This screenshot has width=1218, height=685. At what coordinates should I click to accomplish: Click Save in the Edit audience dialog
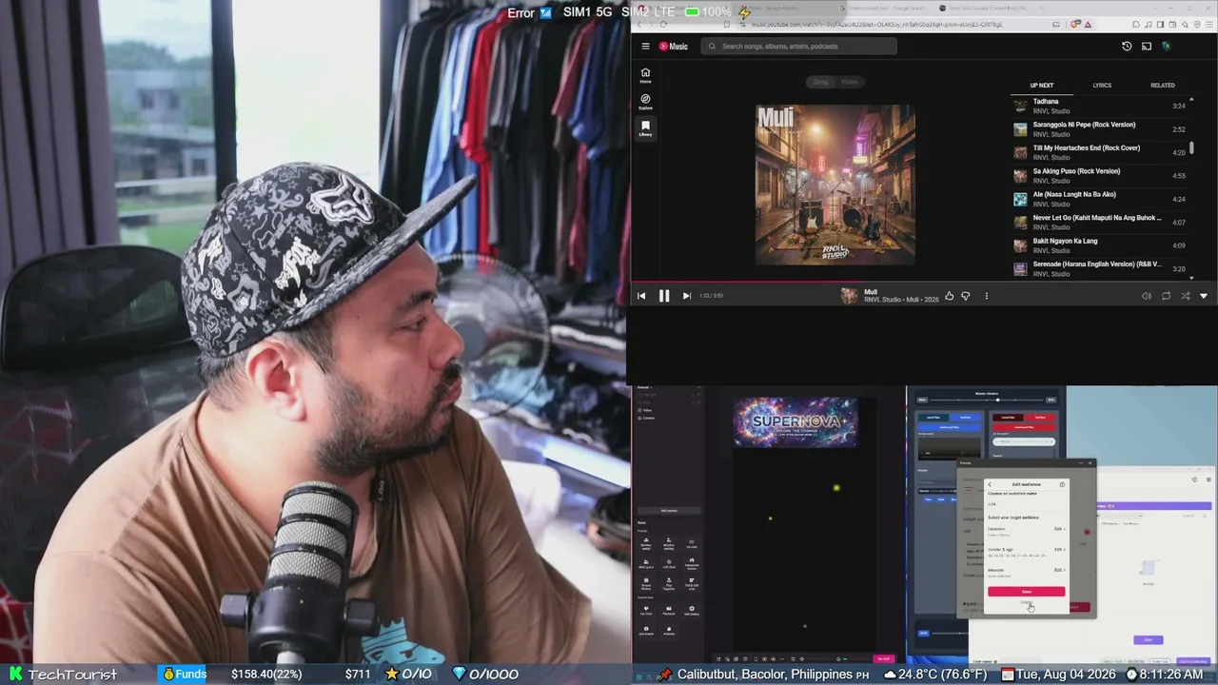(x=1026, y=592)
